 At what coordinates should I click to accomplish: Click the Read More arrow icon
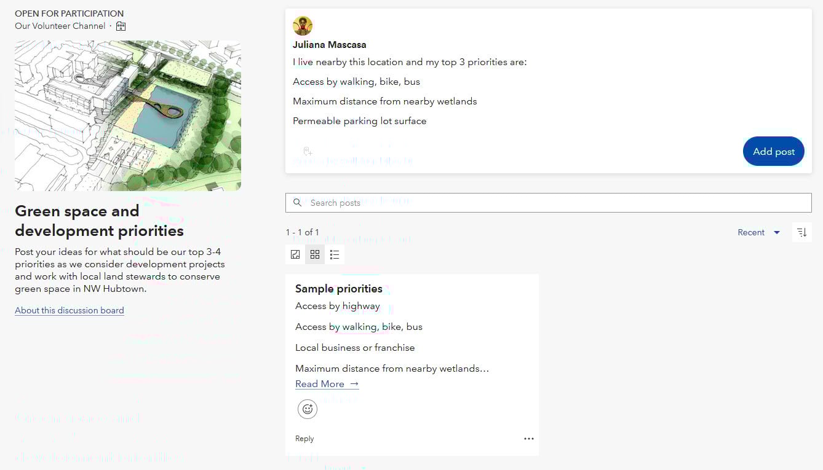(x=354, y=384)
